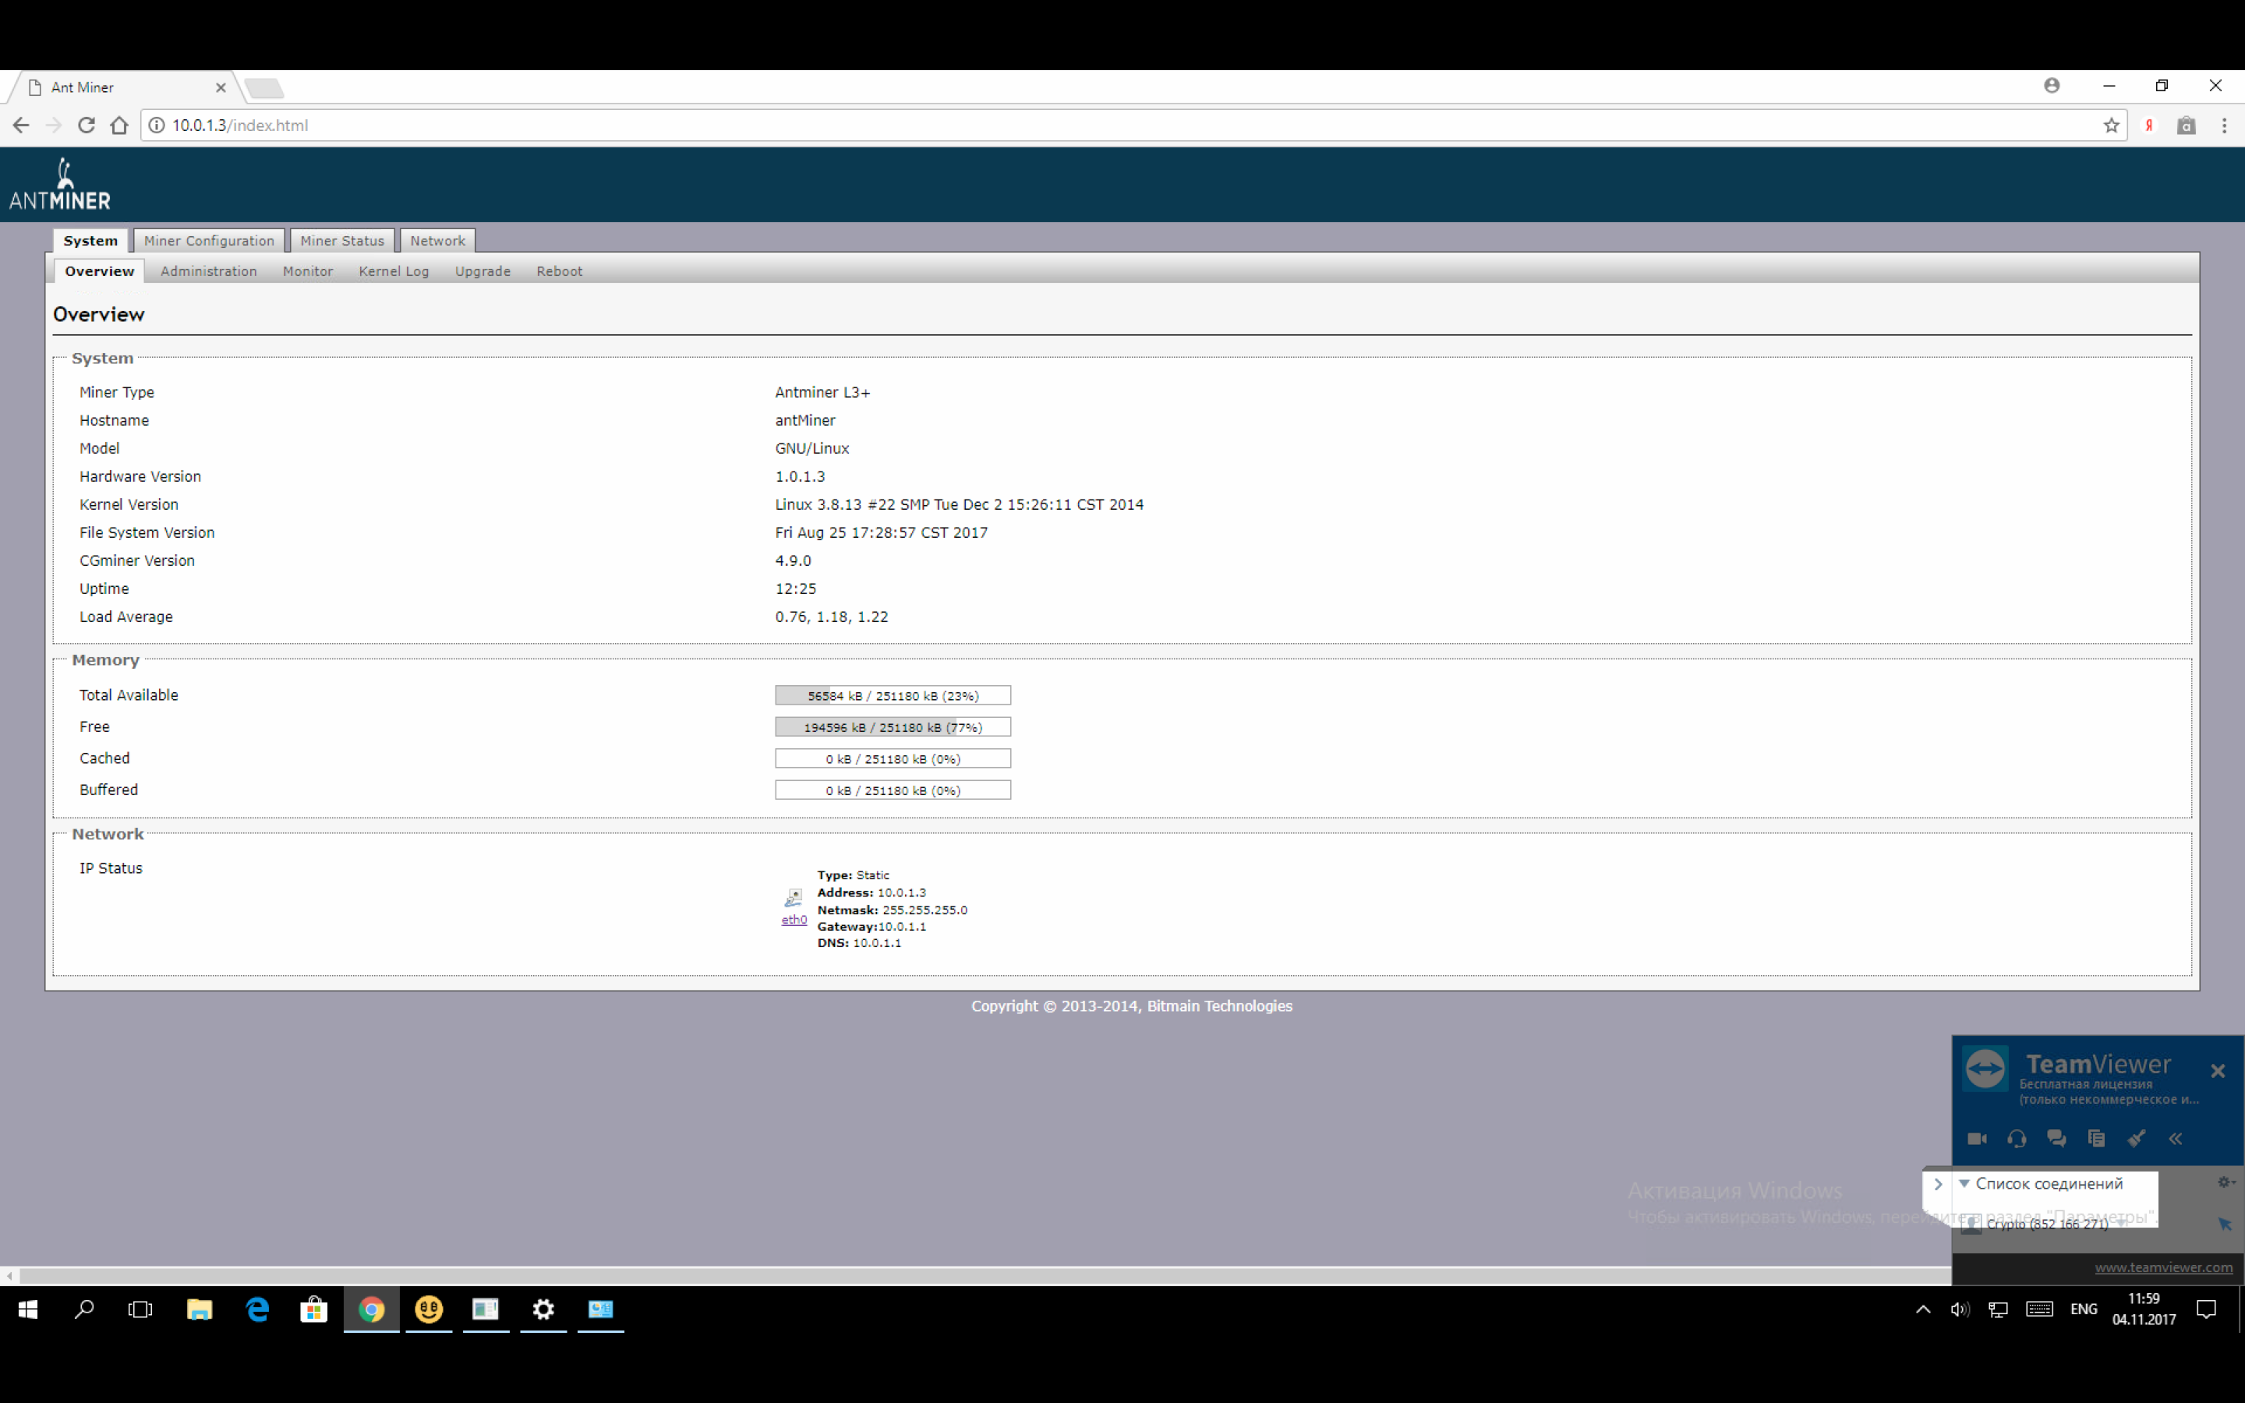This screenshot has height=1403, width=2245.
Task: Go to the browser home page icon
Action: pos(118,125)
